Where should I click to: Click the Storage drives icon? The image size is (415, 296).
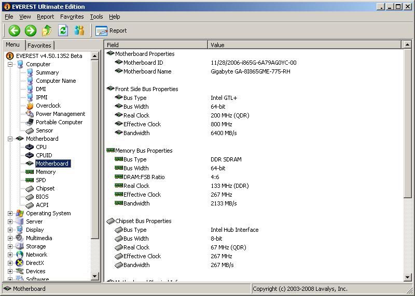20,246
